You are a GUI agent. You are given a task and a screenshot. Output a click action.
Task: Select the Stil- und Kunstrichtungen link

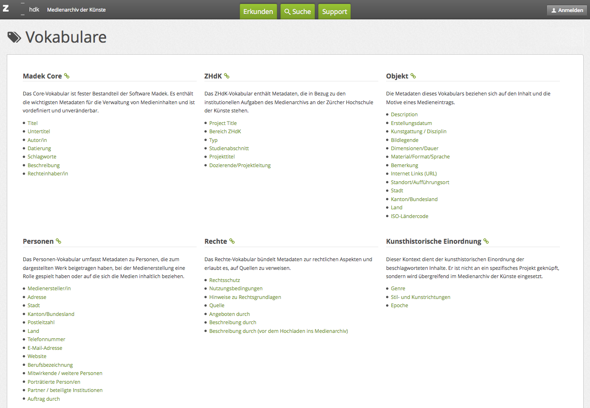tap(420, 298)
